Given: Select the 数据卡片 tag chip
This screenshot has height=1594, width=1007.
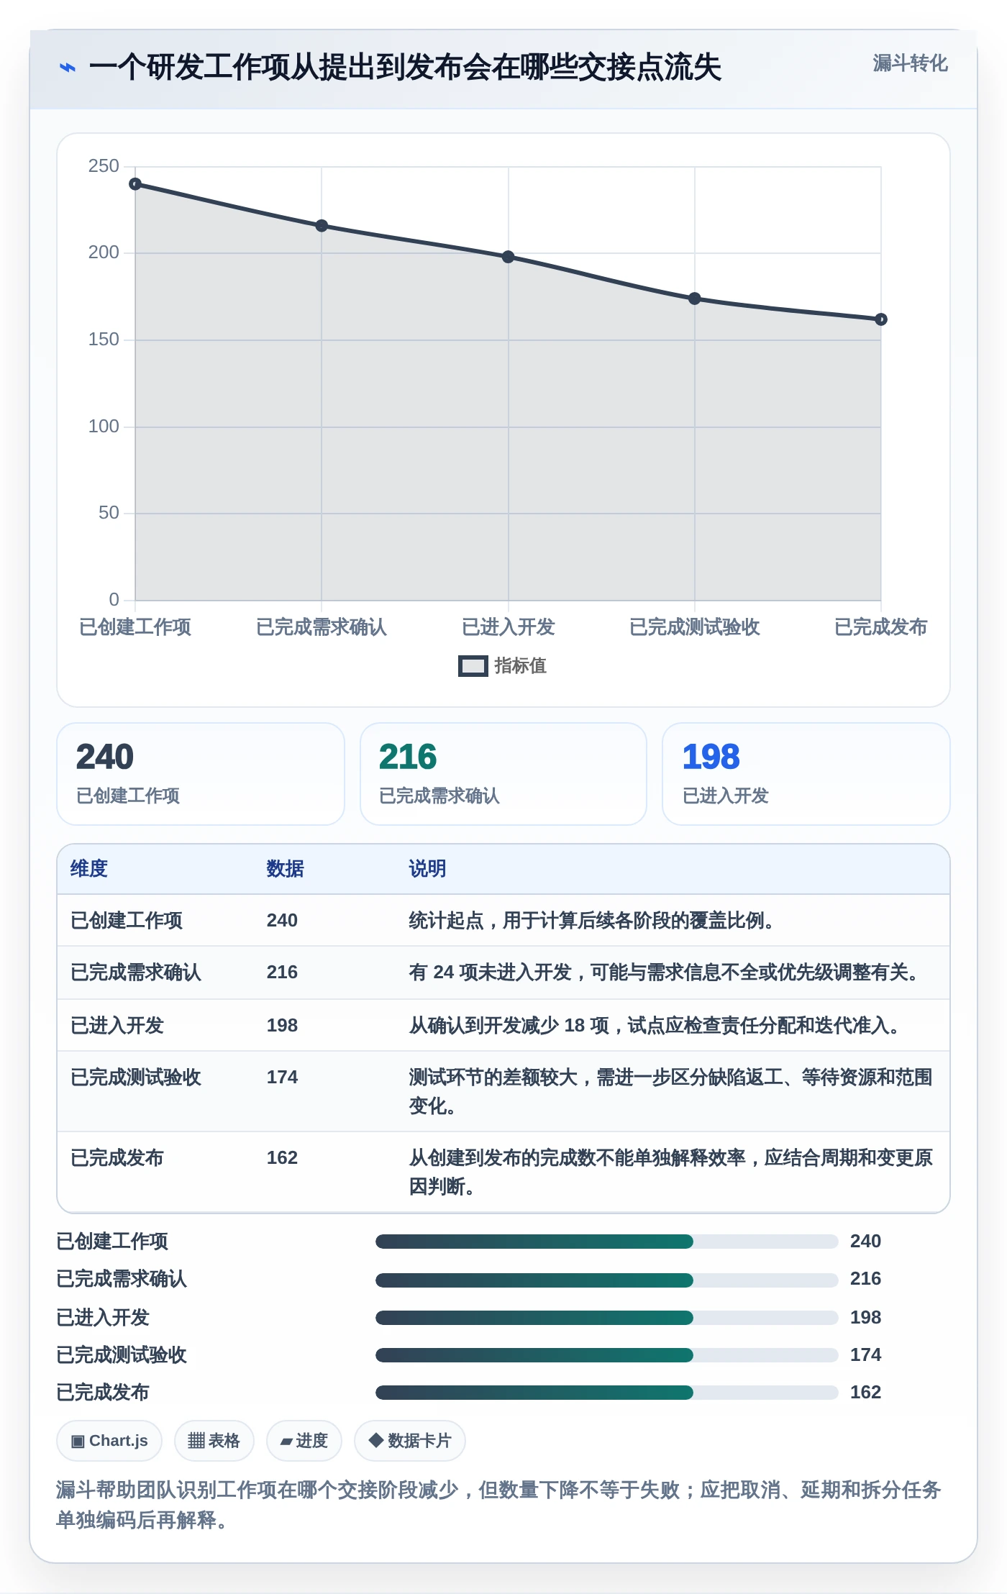Looking at the screenshot, I should (410, 1441).
